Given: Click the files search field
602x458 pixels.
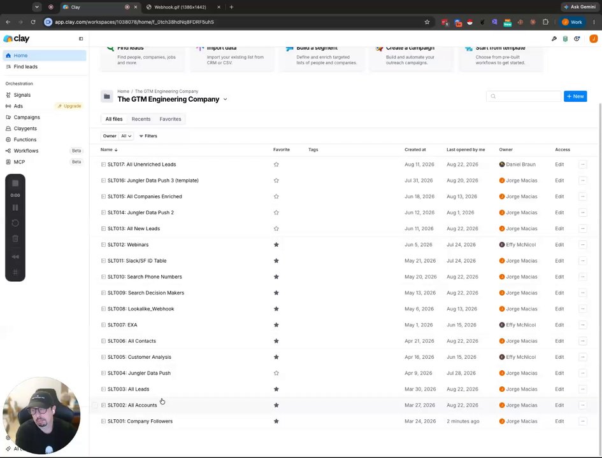Looking at the screenshot, I should coord(523,97).
